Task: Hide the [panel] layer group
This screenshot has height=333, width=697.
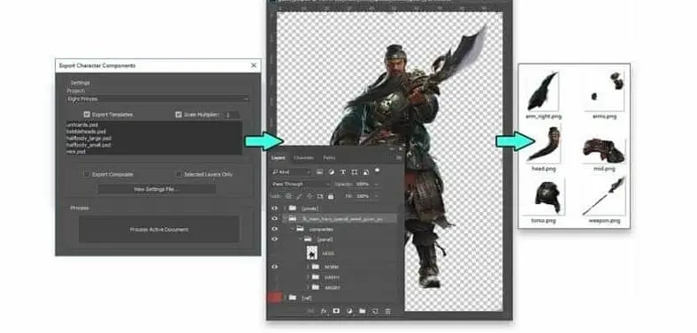Action: [x=275, y=239]
